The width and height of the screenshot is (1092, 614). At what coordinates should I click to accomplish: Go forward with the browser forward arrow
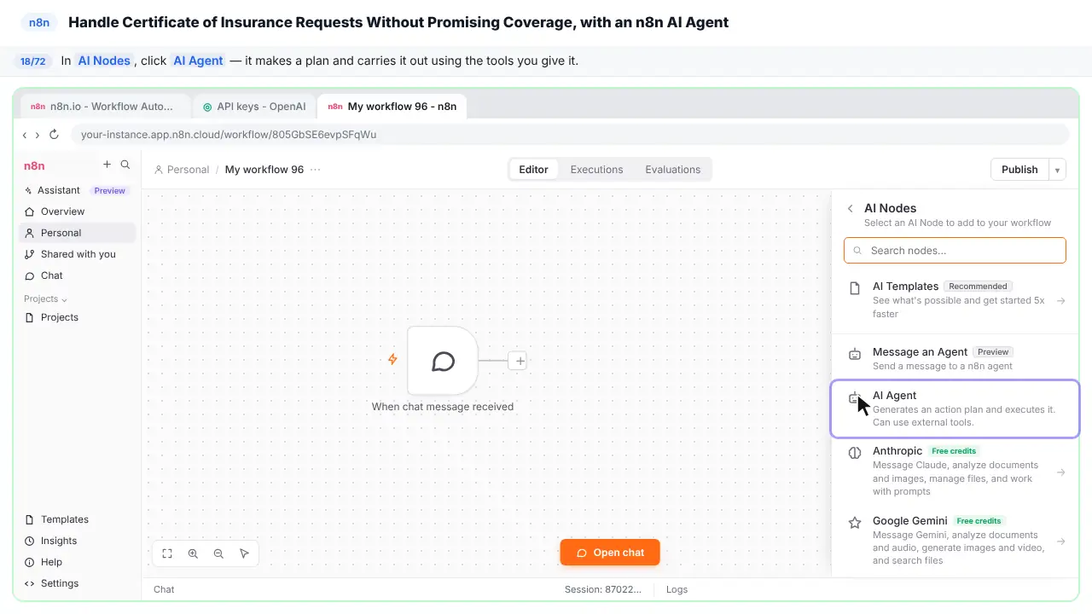click(x=36, y=135)
